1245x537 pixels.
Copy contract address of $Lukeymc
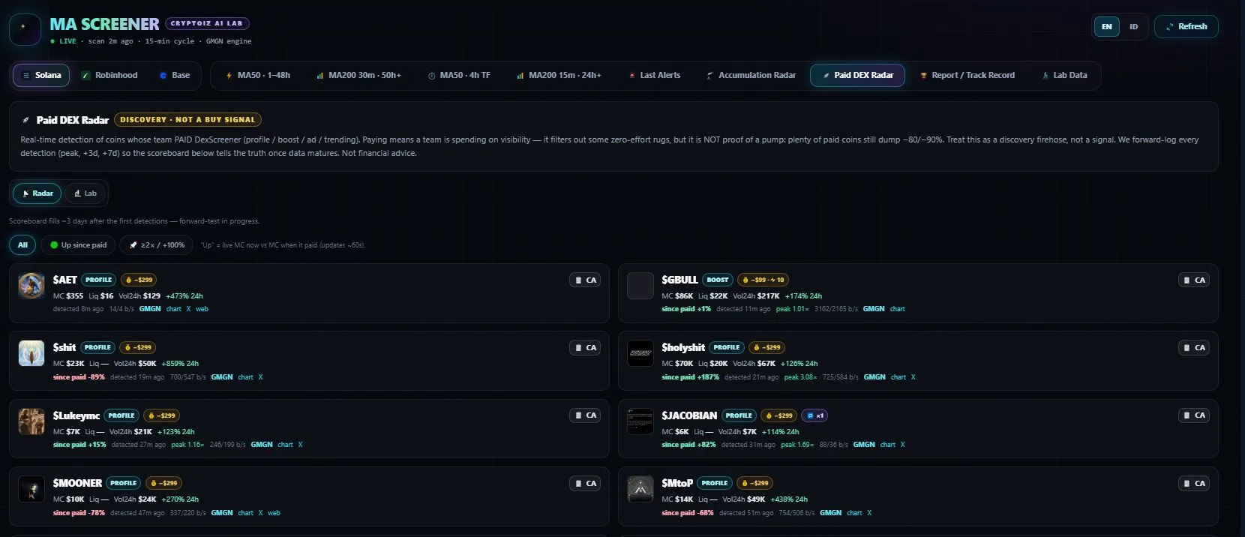[585, 415]
